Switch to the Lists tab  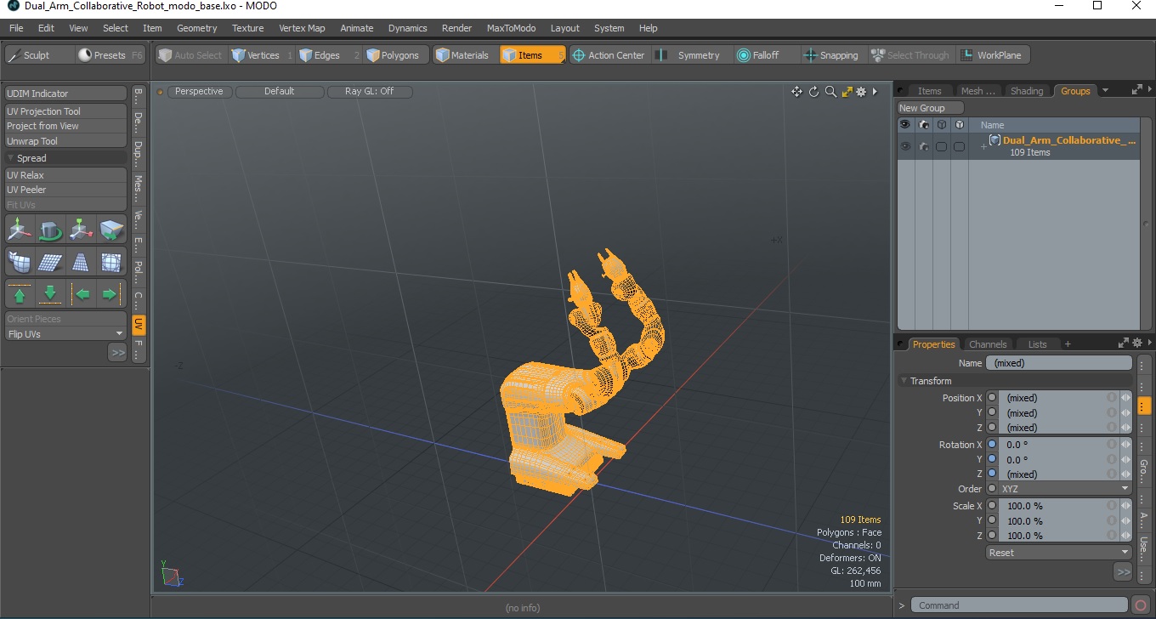1037,344
